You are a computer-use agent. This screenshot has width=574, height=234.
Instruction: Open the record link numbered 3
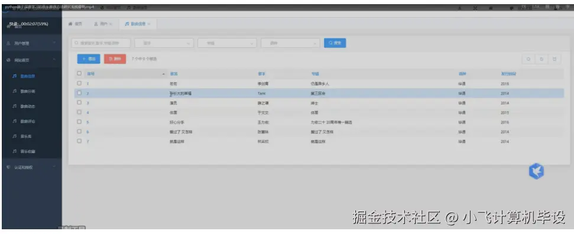[88, 103]
